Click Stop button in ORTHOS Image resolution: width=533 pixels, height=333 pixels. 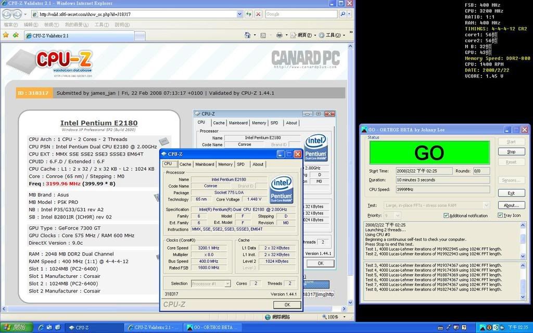511,151
